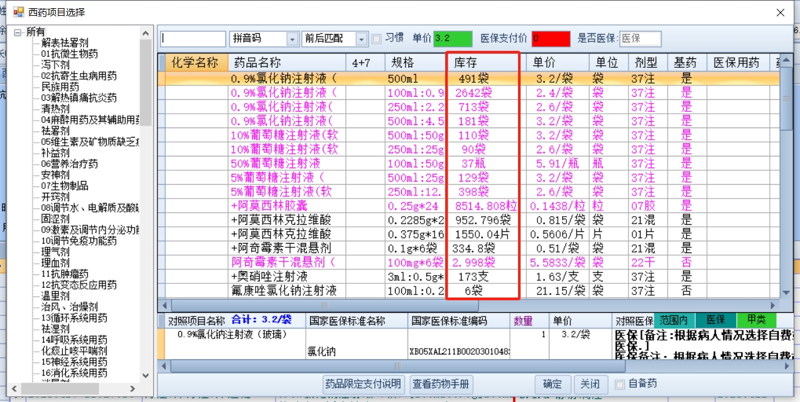Screen dimensions: 800x402
Task: Click the 甲类 green tag
Action: click(757, 320)
